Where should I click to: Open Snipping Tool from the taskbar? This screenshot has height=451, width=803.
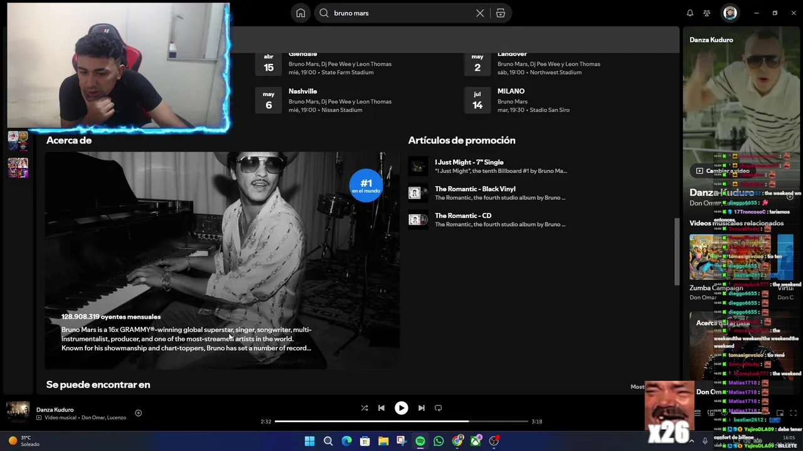coord(401,441)
